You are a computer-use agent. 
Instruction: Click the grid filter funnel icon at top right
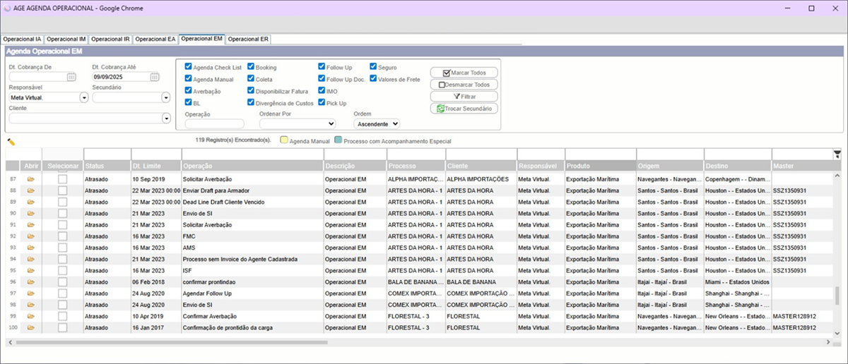coord(837,154)
